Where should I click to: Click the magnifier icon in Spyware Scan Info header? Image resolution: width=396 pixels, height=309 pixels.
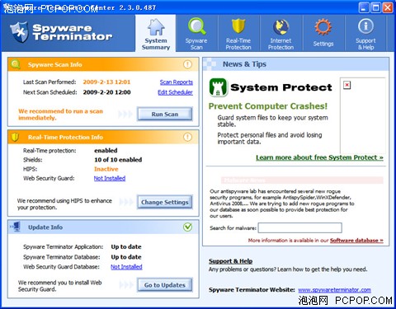tap(16, 64)
